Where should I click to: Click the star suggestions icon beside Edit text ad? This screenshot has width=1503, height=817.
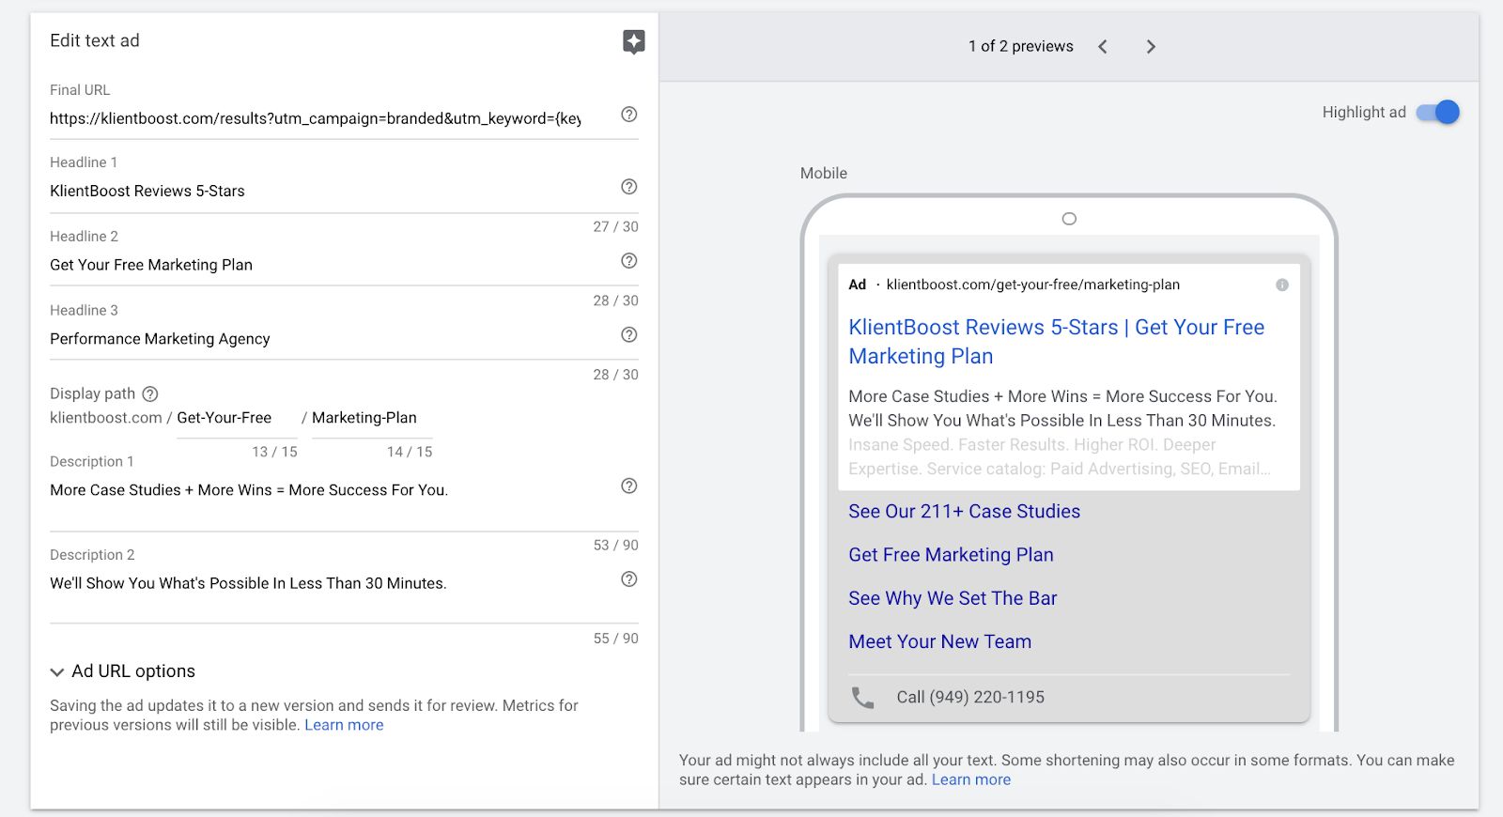(x=634, y=41)
